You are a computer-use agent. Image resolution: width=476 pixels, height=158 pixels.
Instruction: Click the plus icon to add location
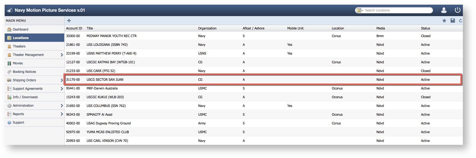[x=69, y=20]
